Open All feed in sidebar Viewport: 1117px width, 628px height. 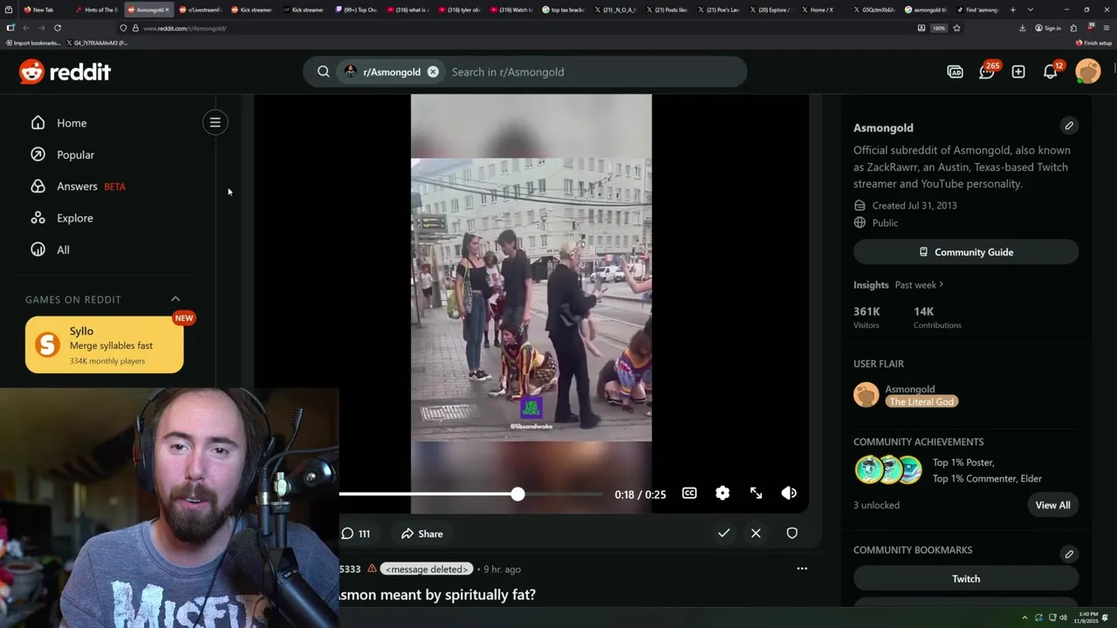[x=63, y=249]
